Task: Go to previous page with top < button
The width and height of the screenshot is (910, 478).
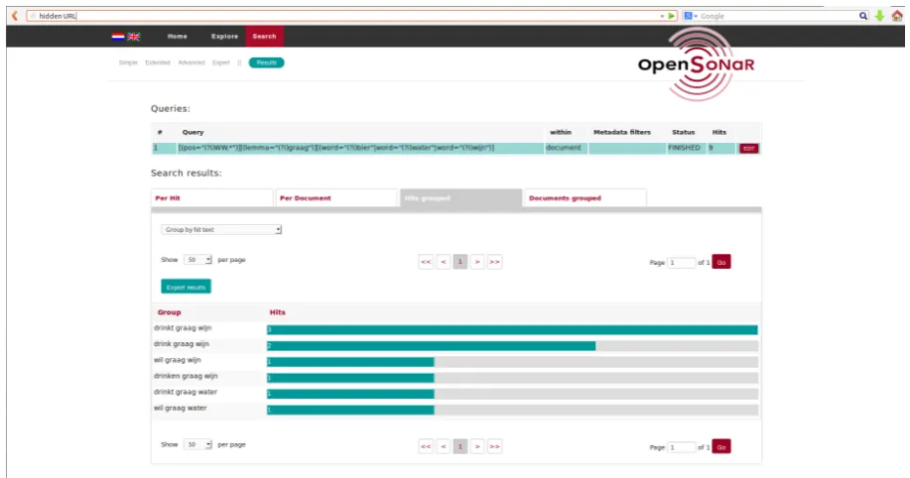Action: [x=444, y=262]
